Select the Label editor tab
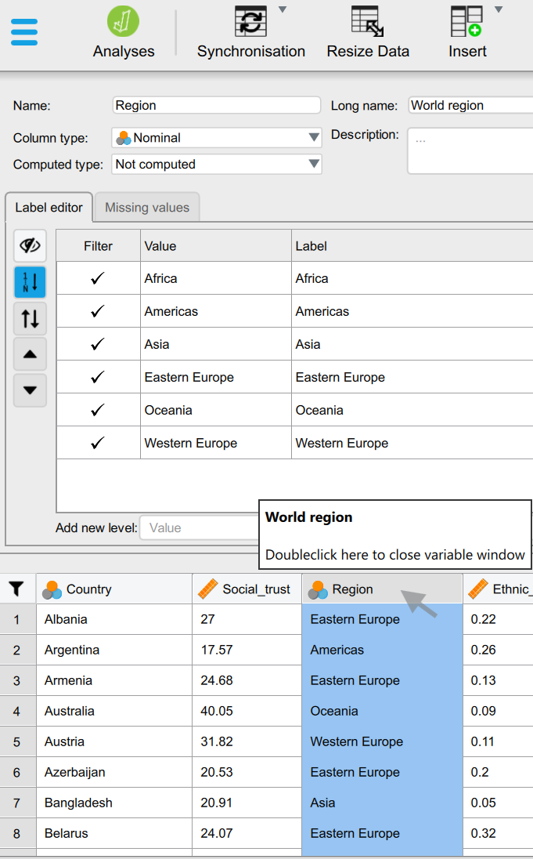 click(49, 208)
